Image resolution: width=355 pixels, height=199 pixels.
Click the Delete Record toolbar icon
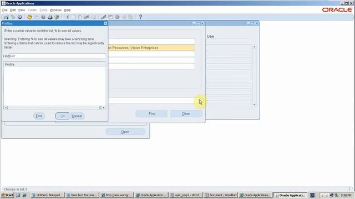tap(94, 17)
